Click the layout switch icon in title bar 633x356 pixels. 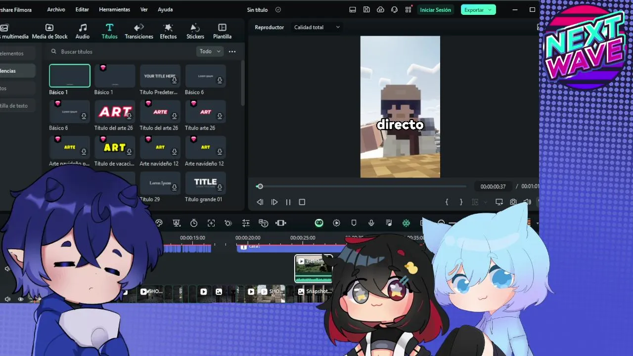[x=353, y=9]
